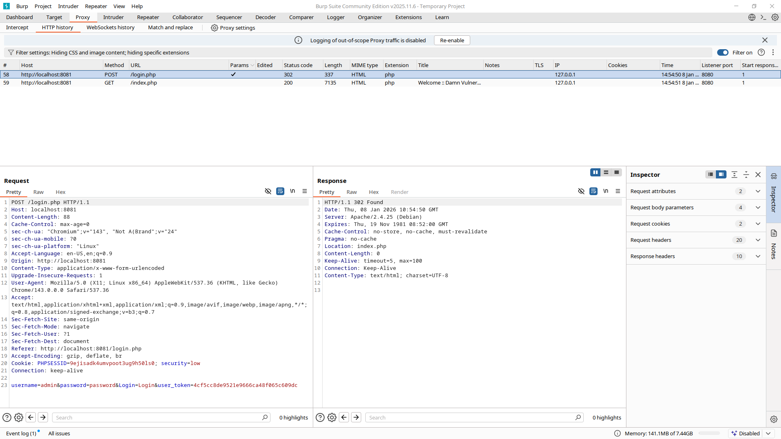
Task: Open the embedded browser globe icon
Action: [752, 17]
